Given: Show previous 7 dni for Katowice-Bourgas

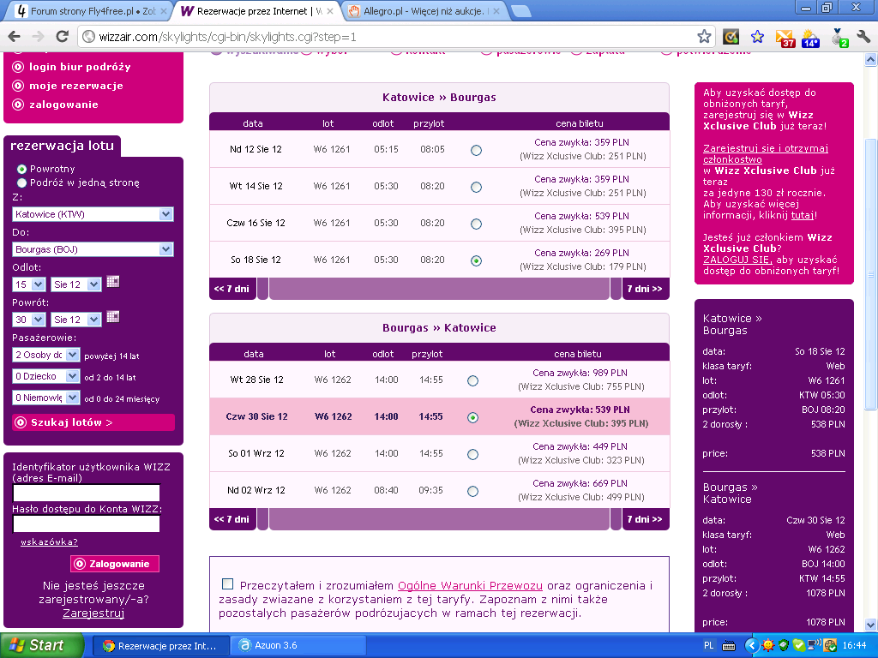Looking at the screenshot, I should pos(232,289).
